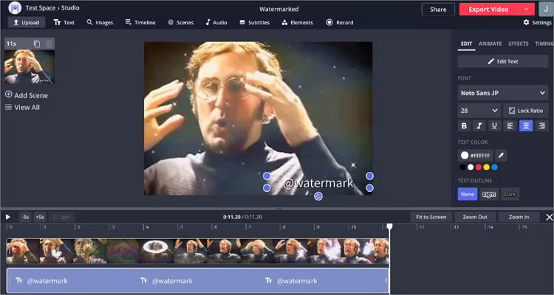The height and width of the screenshot is (295, 554).
Task: Align text right
Action: point(541,125)
